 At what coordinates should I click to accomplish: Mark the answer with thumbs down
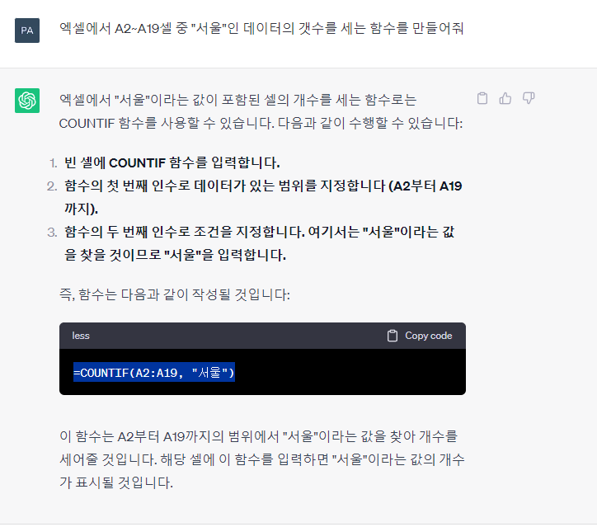[529, 98]
